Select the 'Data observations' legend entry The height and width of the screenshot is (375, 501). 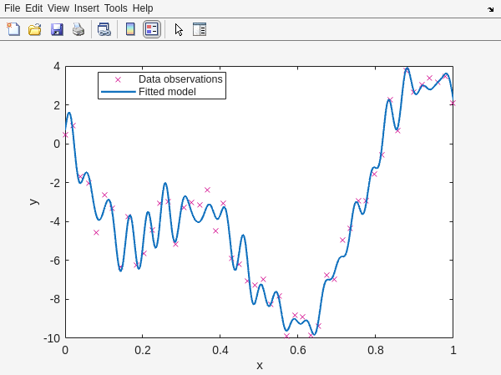pyautogui.click(x=180, y=79)
